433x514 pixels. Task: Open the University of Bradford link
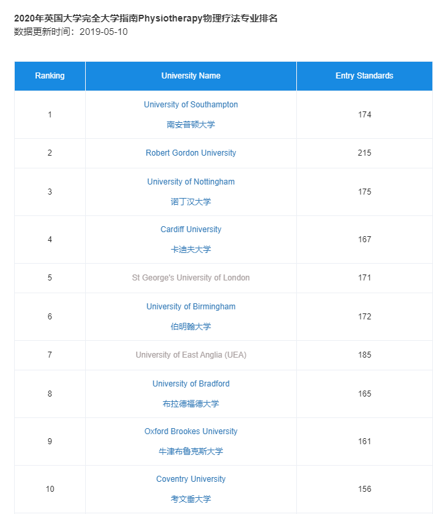tap(190, 384)
